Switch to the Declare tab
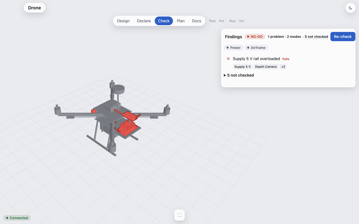This screenshot has height=224, width=359. pyautogui.click(x=144, y=21)
